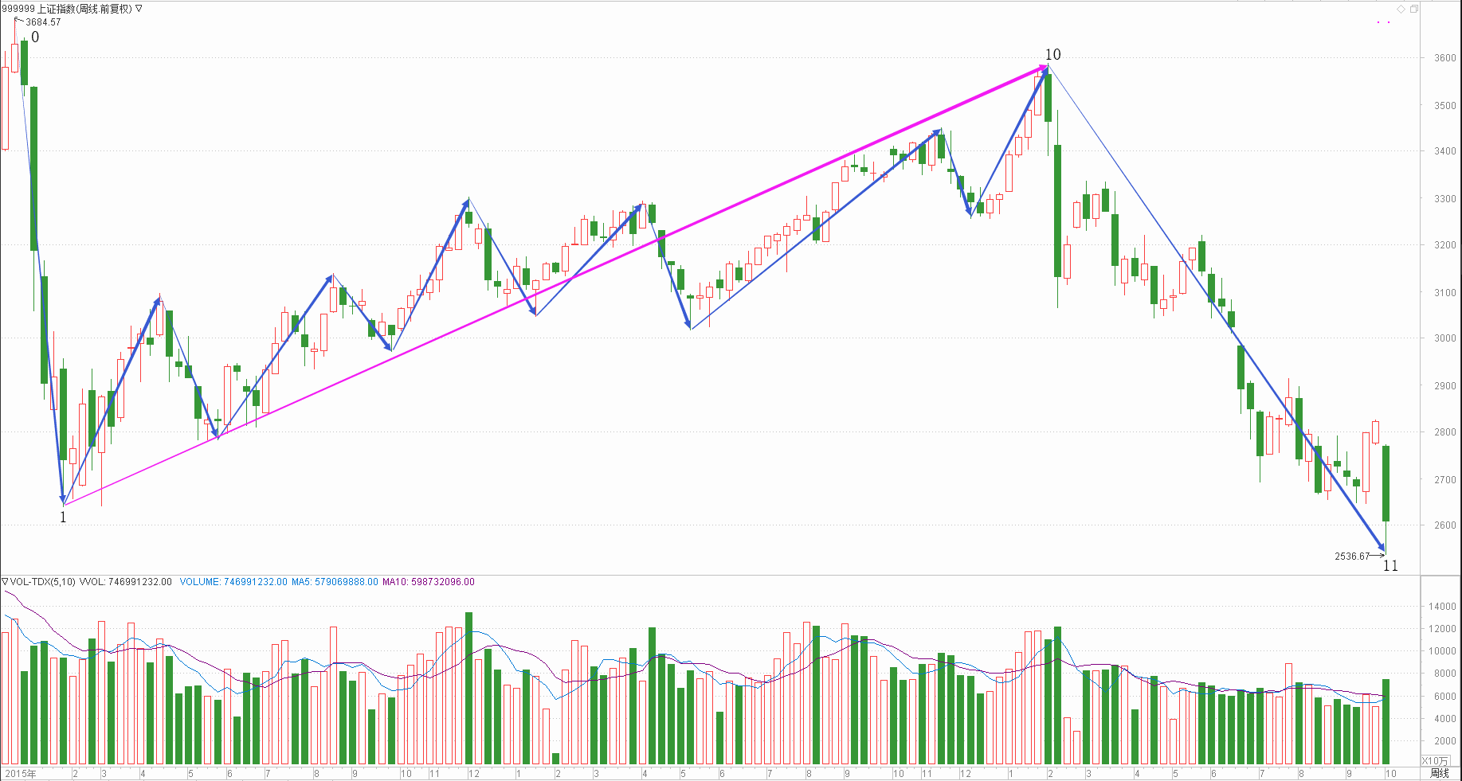Click the MA10 volume average label
Image resolution: width=1462 pixels, height=781 pixels.
coord(428,582)
